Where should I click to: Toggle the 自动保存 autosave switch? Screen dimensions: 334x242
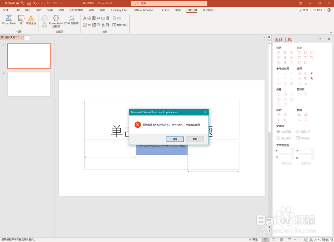pyautogui.click(x=20, y=3)
